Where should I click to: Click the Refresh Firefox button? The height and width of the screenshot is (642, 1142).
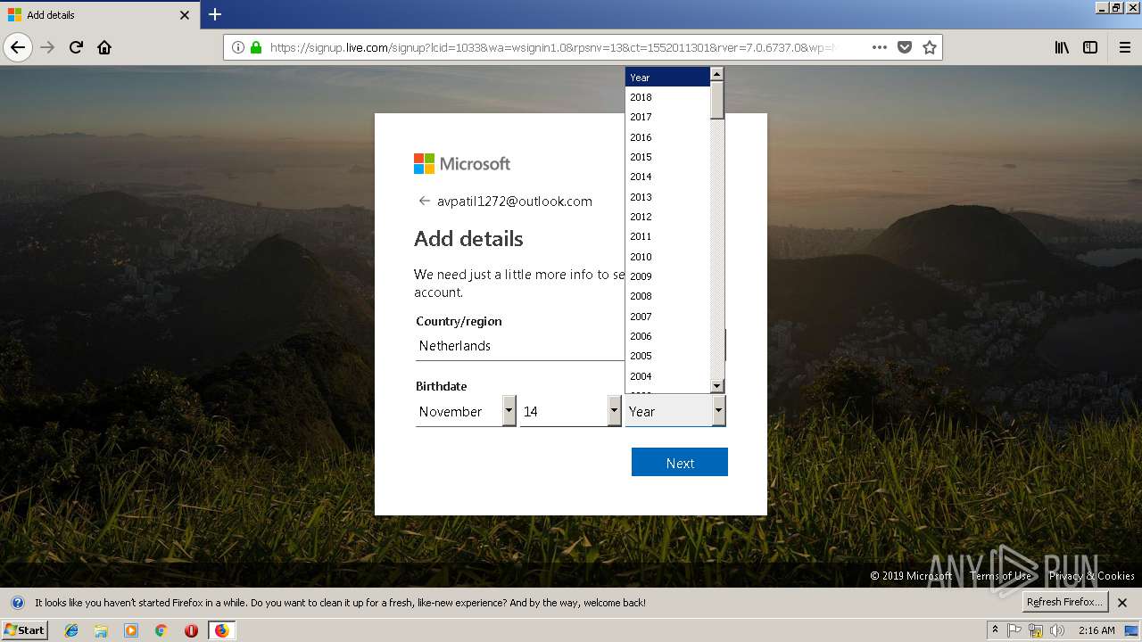[1065, 602]
